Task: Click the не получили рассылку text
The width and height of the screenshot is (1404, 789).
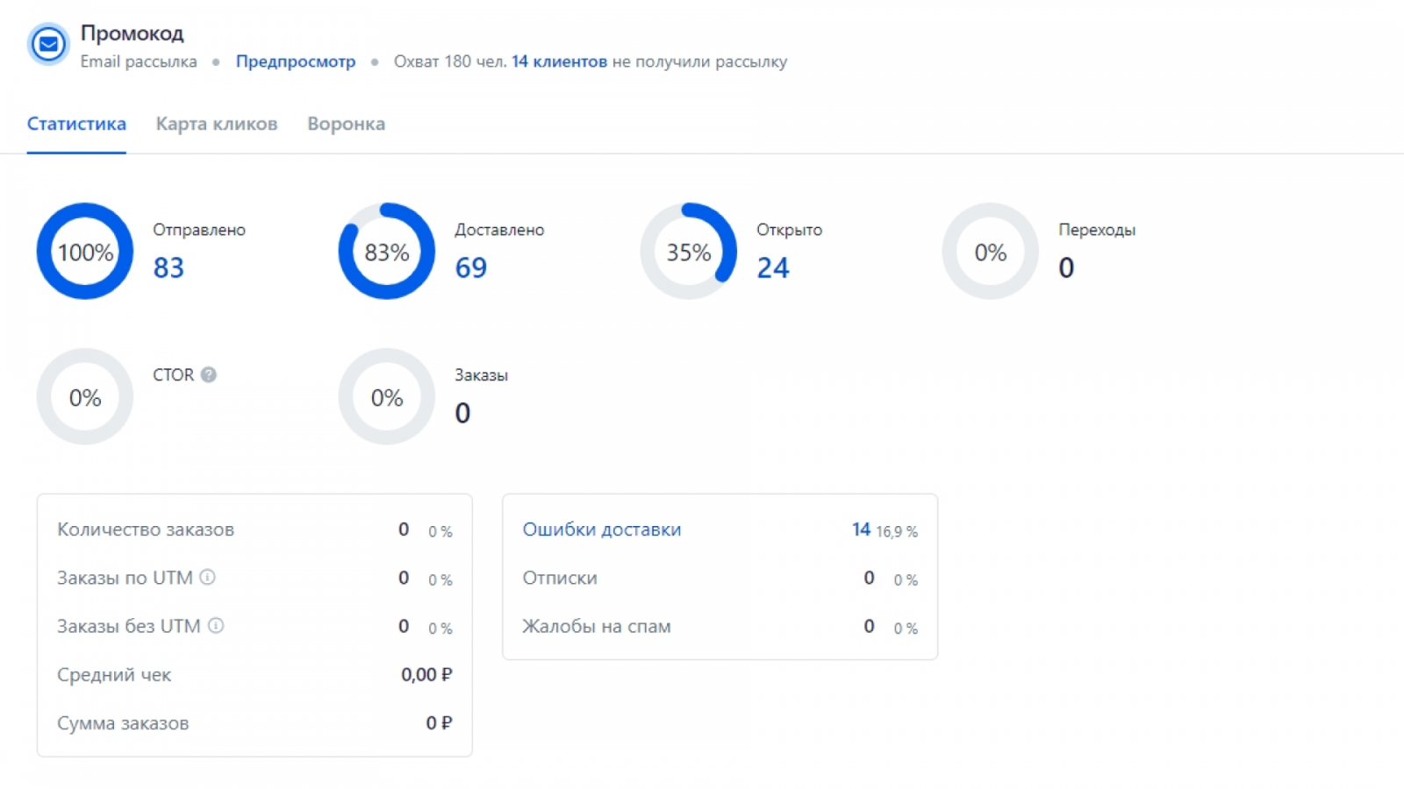Action: 700,61
